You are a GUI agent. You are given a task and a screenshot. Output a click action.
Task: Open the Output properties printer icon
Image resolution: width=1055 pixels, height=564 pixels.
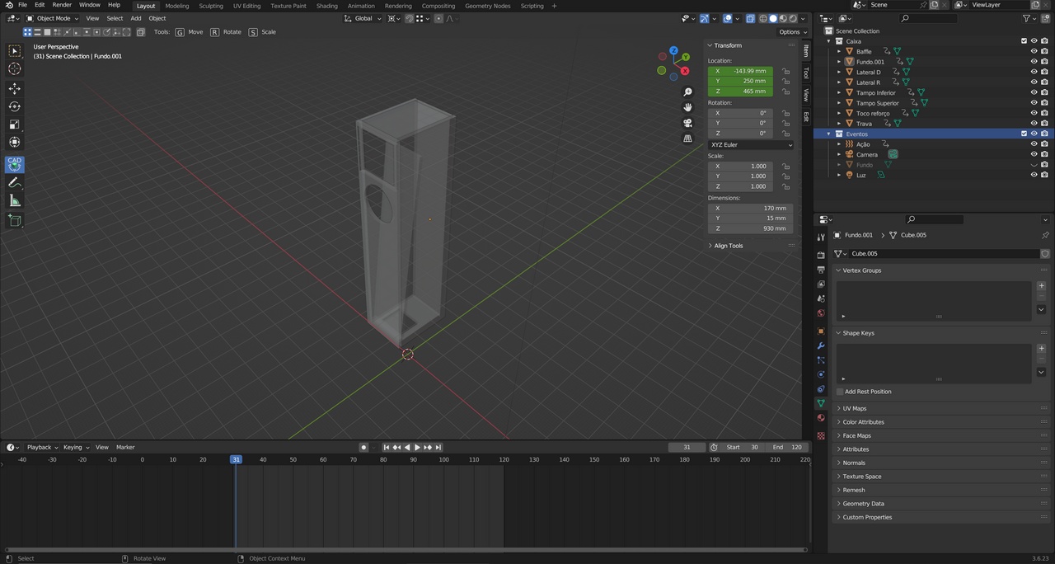point(820,270)
